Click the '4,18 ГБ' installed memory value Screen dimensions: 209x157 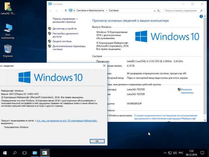point(131,66)
